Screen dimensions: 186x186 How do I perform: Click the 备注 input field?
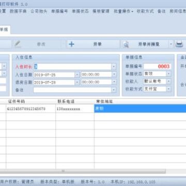[72, 90]
